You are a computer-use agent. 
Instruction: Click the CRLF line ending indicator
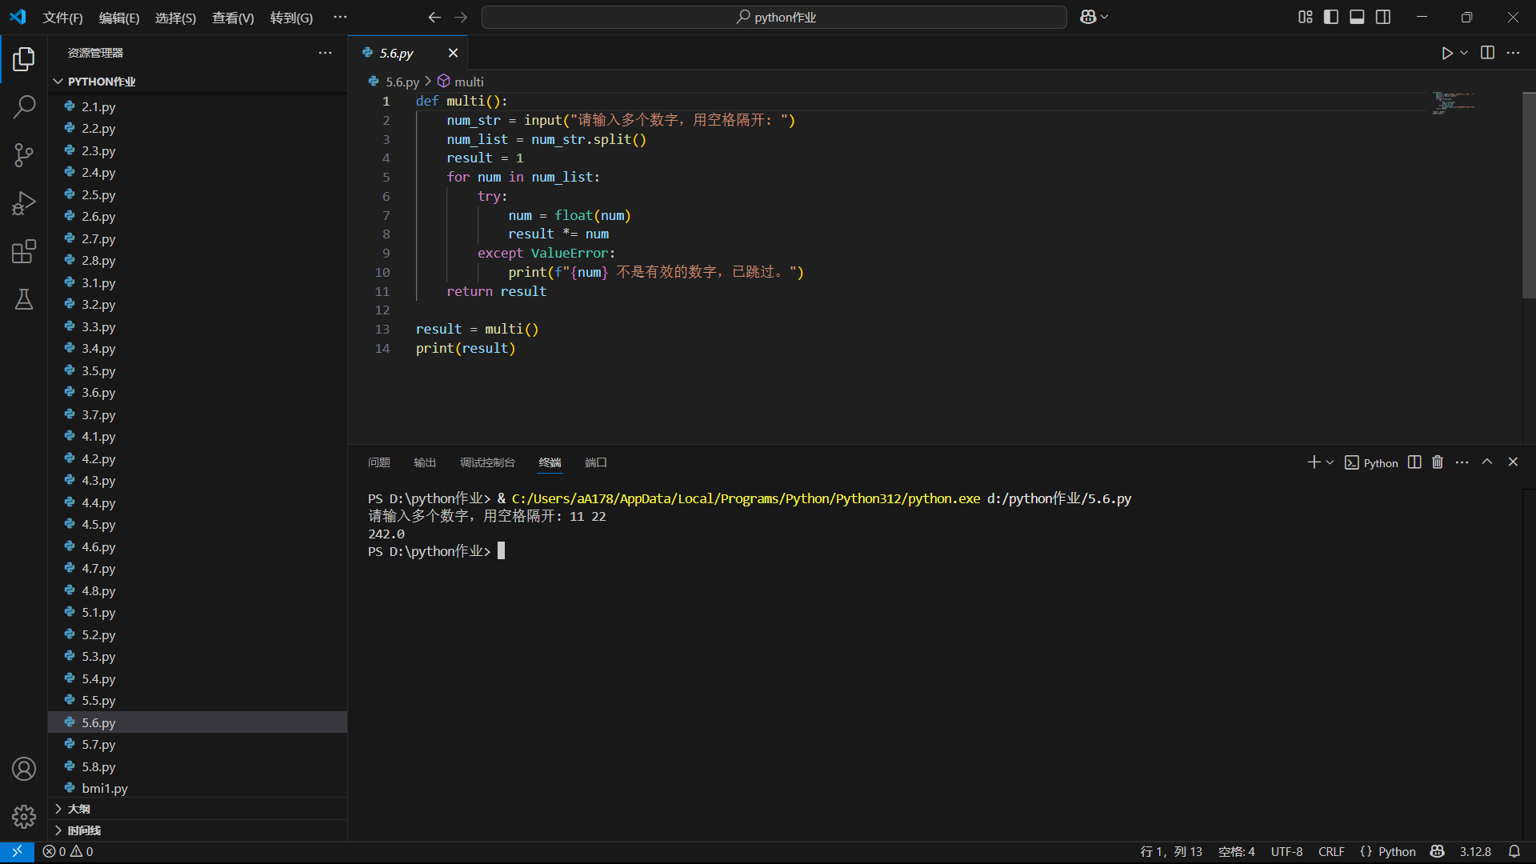[x=1331, y=851]
